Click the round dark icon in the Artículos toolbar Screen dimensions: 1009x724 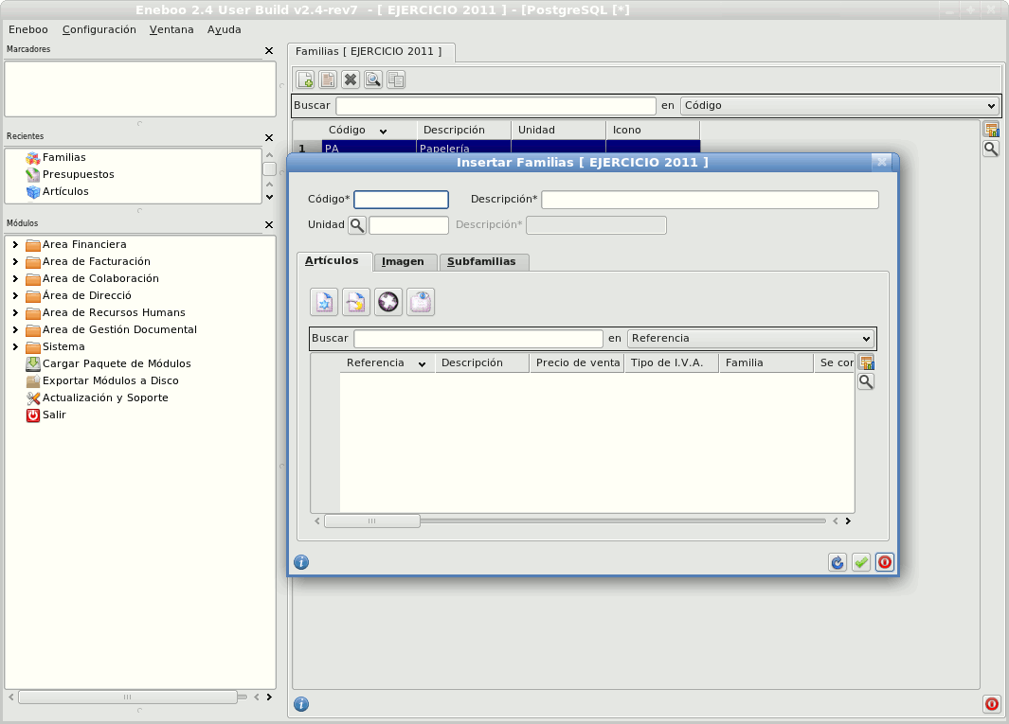pos(388,302)
